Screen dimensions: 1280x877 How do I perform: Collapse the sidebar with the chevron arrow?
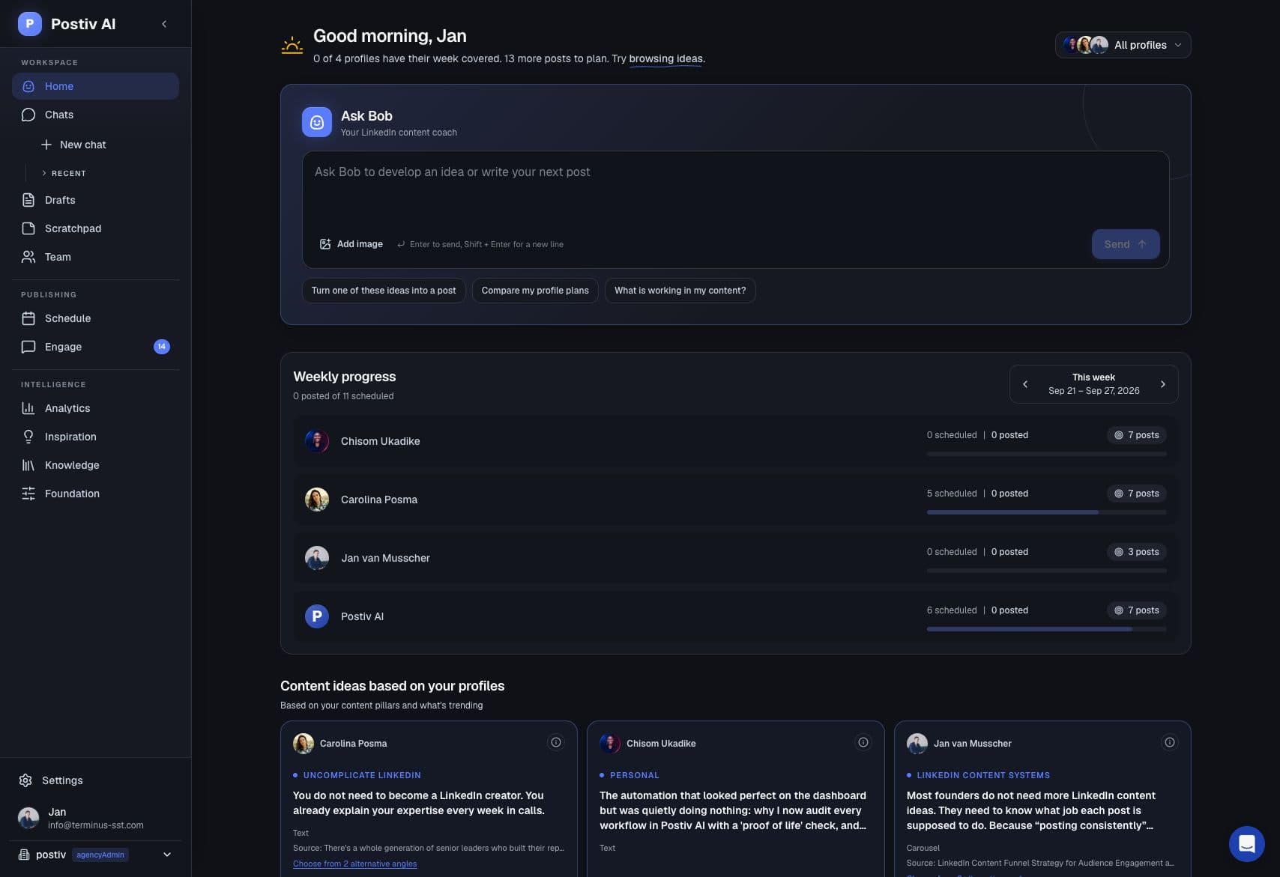click(x=164, y=24)
